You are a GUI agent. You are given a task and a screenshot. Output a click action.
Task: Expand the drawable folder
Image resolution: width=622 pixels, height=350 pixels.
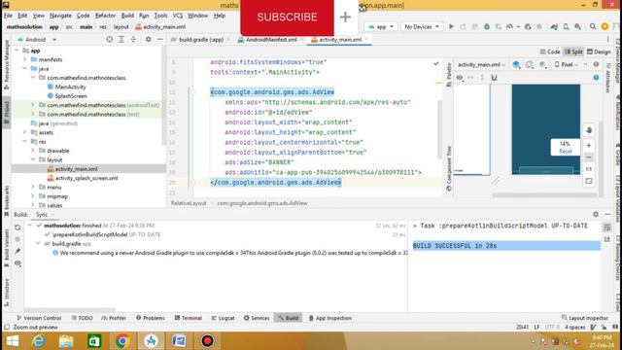tap(32, 151)
